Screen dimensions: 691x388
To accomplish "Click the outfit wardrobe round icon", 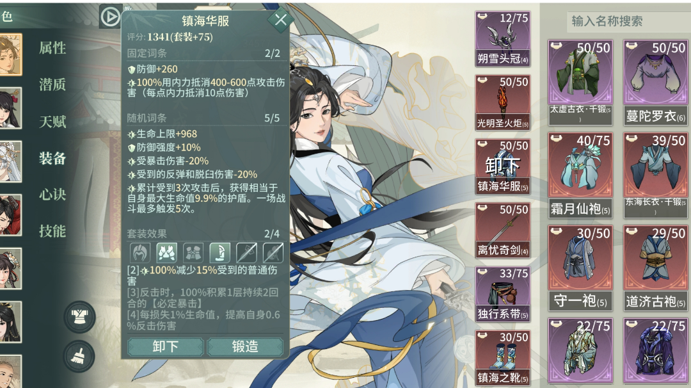I will pos(80,317).
